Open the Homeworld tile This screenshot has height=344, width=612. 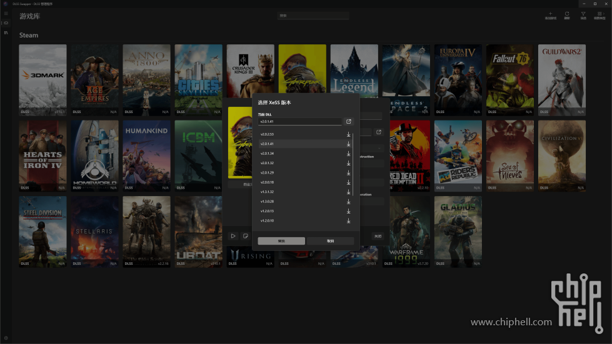[95, 156]
